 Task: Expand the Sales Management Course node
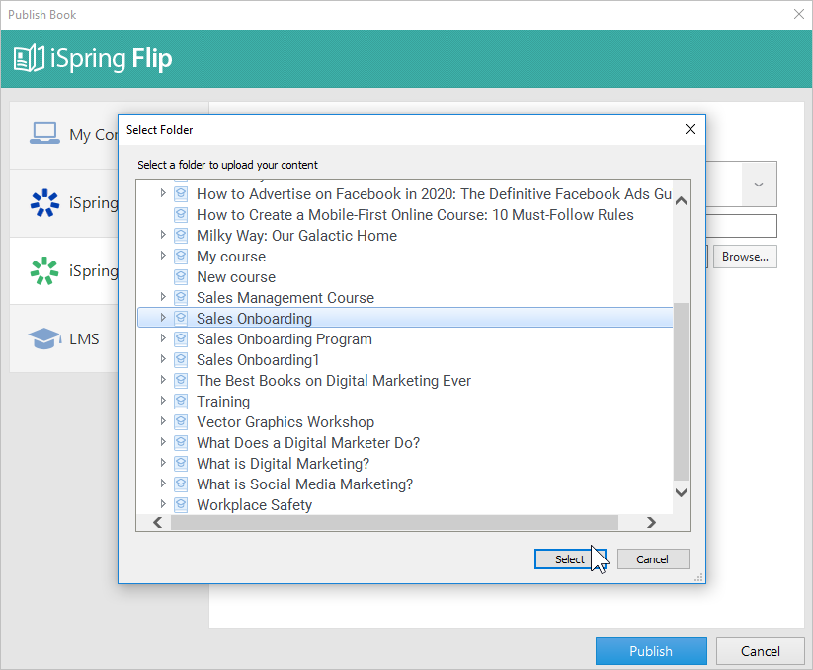click(163, 297)
